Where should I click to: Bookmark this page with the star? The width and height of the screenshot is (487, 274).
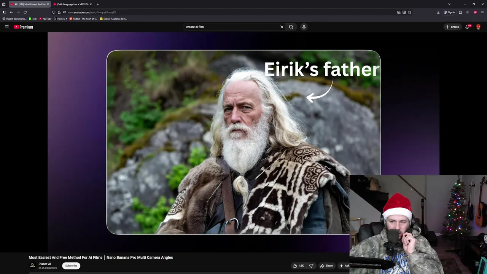(x=409, y=12)
